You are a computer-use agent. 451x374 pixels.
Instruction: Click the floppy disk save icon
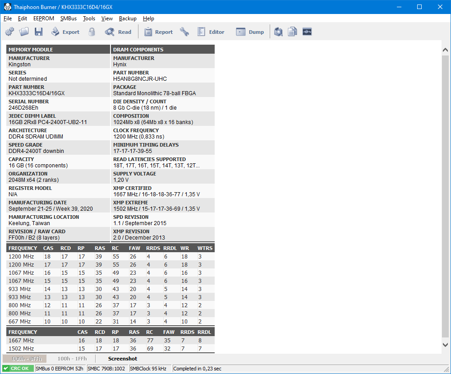tap(38, 32)
